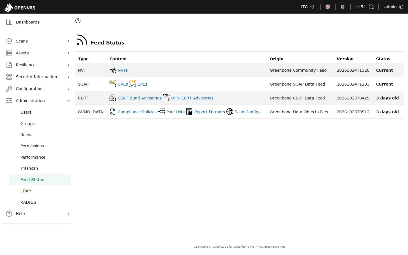The width and height of the screenshot is (408, 255).
Task: Click the Compliance Policies icon
Action: 113,112
